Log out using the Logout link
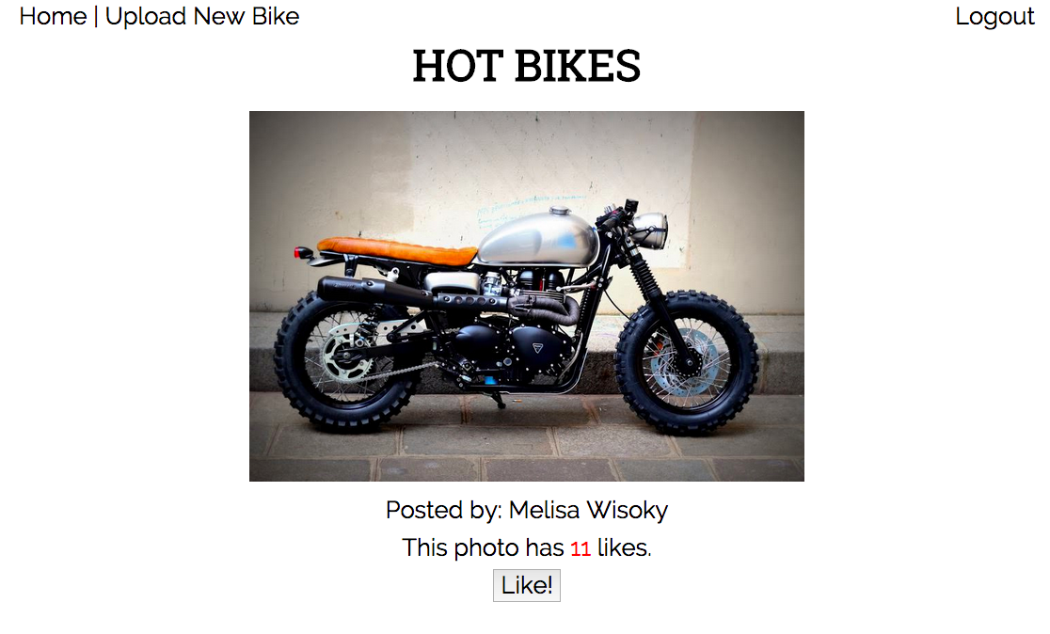 click(994, 17)
